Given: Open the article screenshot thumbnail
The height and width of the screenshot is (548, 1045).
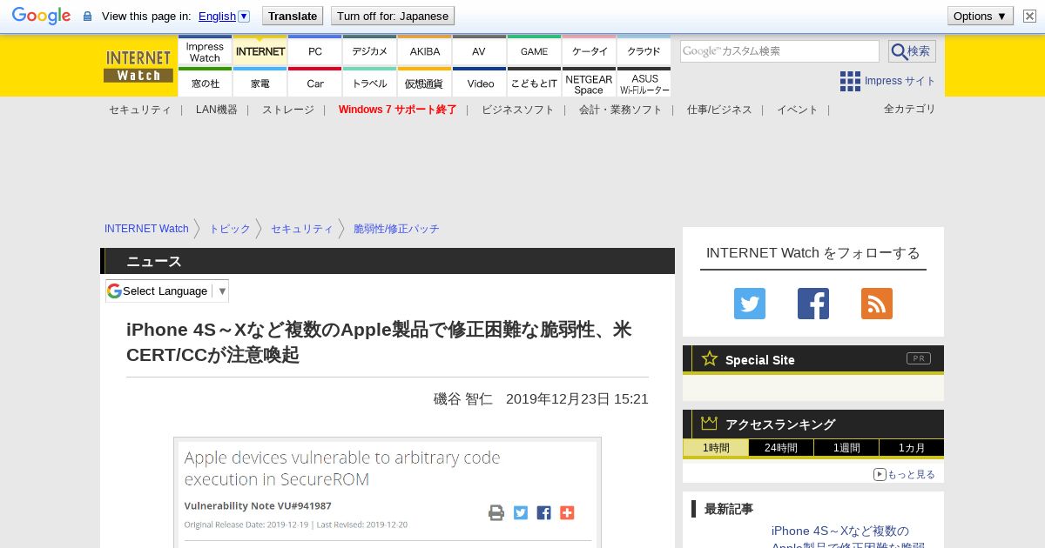Looking at the screenshot, I should pyautogui.click(x=388, y=492).
